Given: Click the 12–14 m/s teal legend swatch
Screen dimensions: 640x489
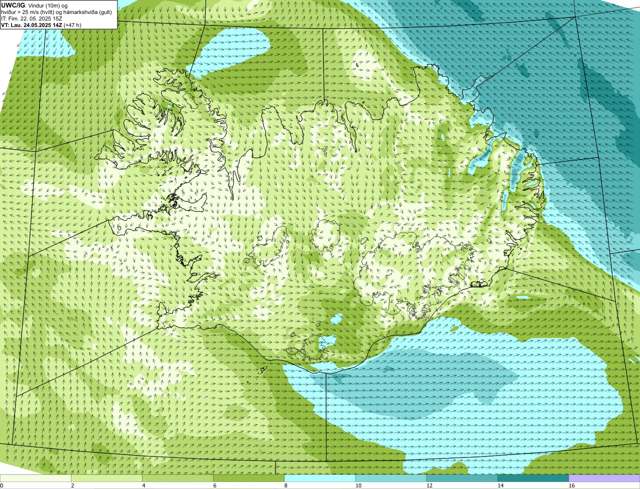Looking at the screenshot, I should 462,478.
